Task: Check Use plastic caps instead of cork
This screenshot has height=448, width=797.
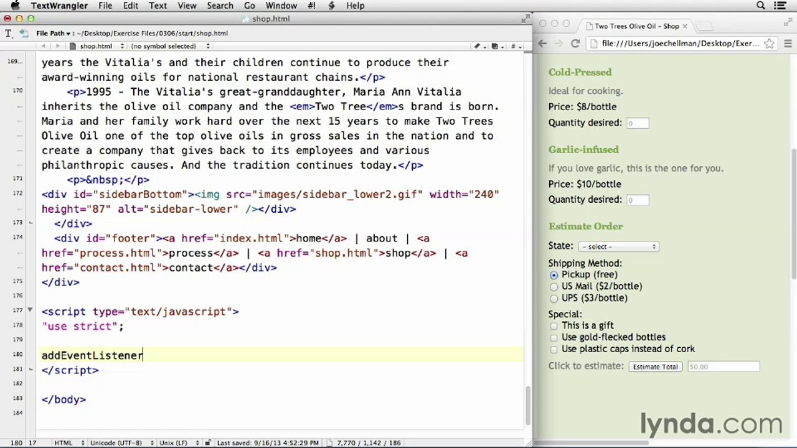Action: coord(554,349)
